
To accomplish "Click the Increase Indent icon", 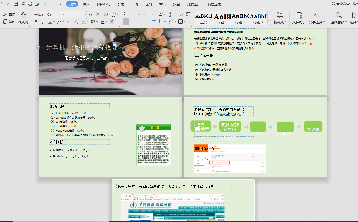I will coord(153,14).
